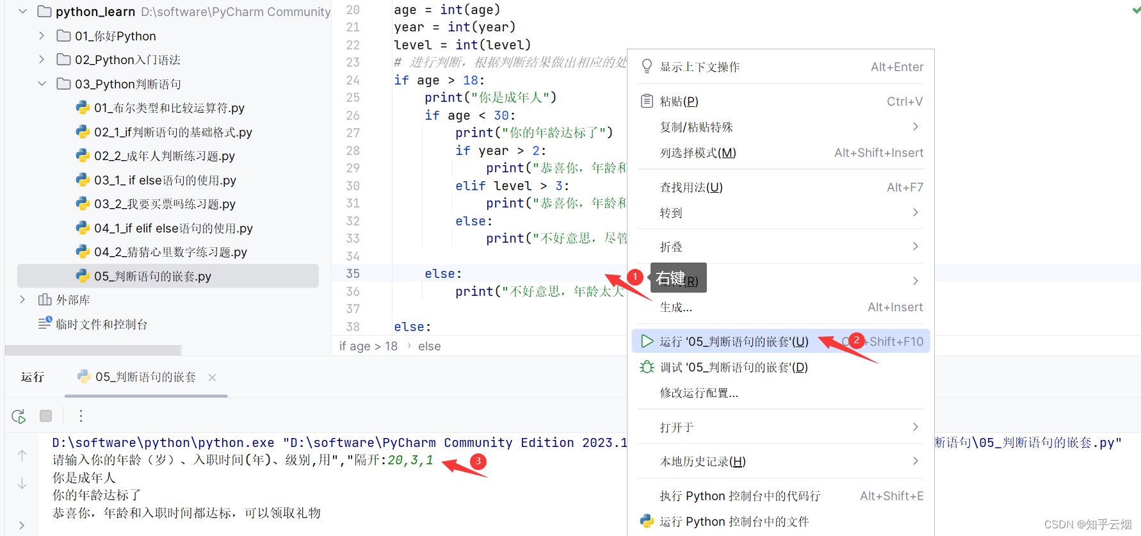
Task: Select file 05_判断语句的嵌套.py in tree
Action: coord(168,276)
